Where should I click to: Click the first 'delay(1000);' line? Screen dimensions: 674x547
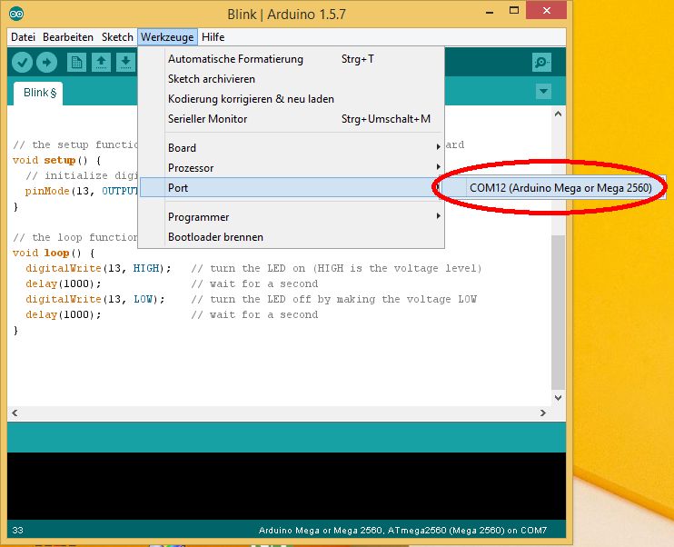coord(64,283)
